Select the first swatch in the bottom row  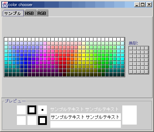coord(6,75)
